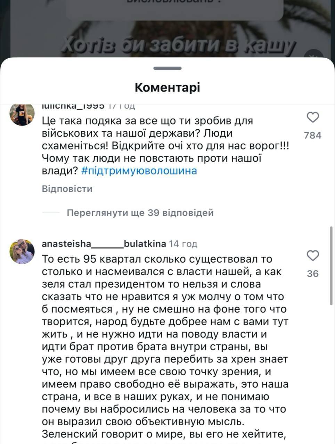Open anasteisha bulatkina's avatar photo
This screenshot has width=335, height=444.
click(x=22, y=251)
